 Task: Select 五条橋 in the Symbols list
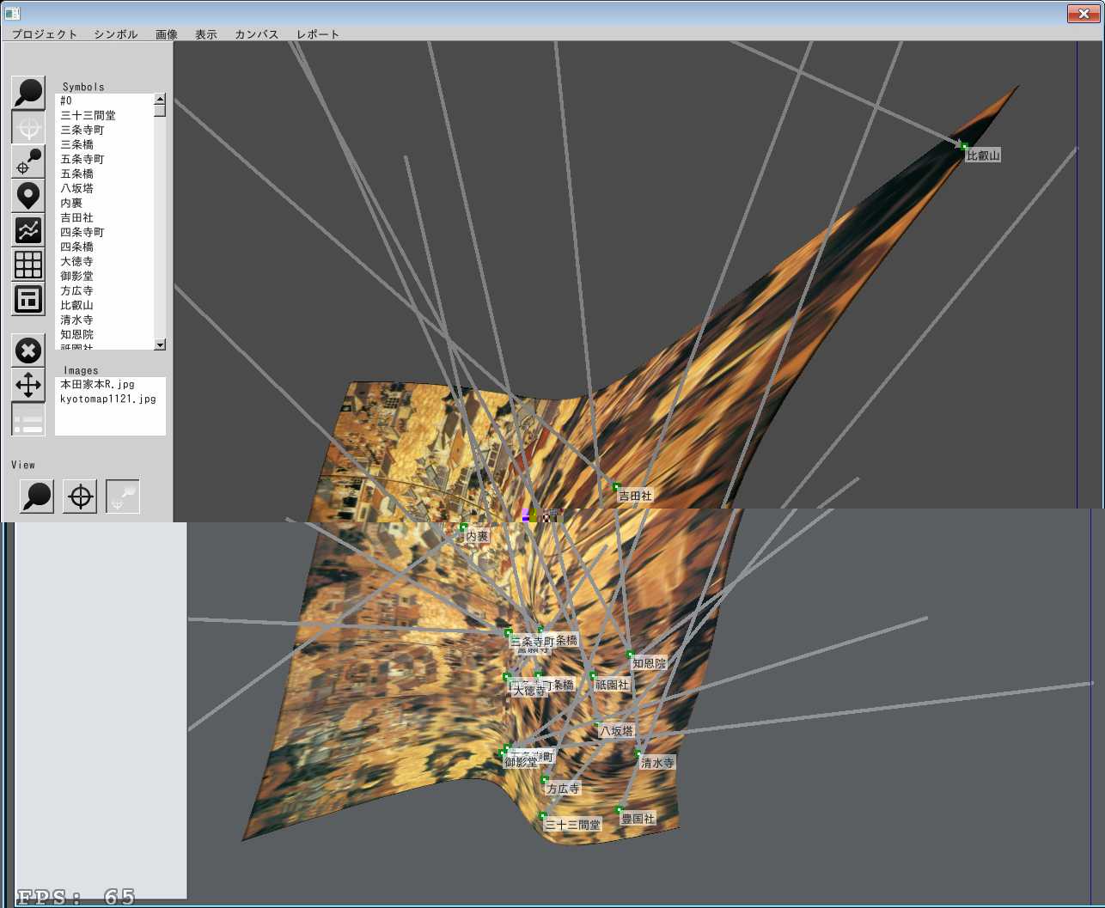click(x=104, y=174)
